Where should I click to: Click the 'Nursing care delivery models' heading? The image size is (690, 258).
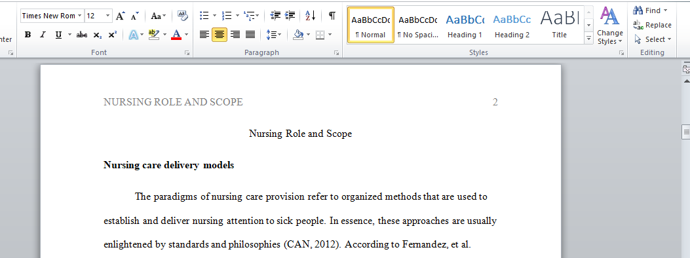click(x=168, y=165)
